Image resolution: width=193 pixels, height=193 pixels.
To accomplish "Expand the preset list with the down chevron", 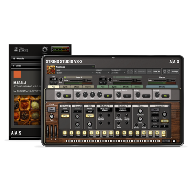I will click(x=135, y=71).
